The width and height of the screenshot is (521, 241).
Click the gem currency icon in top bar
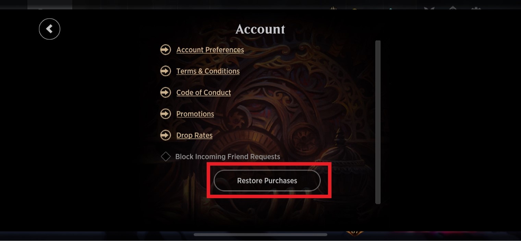(391, 9)
